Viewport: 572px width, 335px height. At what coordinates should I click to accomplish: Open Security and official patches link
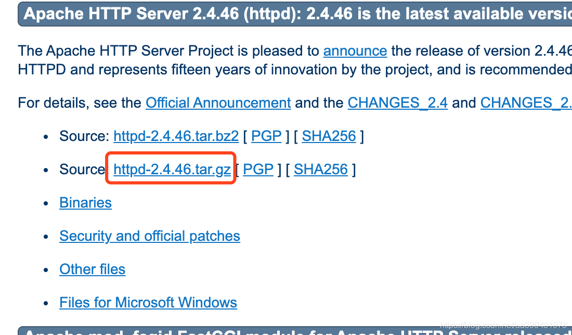pos(150,236)
